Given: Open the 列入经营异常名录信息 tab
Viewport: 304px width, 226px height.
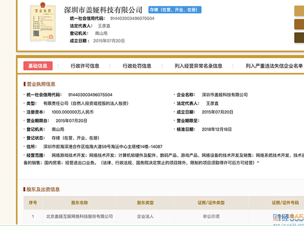Looking at the screenshot, I should 198,66.
